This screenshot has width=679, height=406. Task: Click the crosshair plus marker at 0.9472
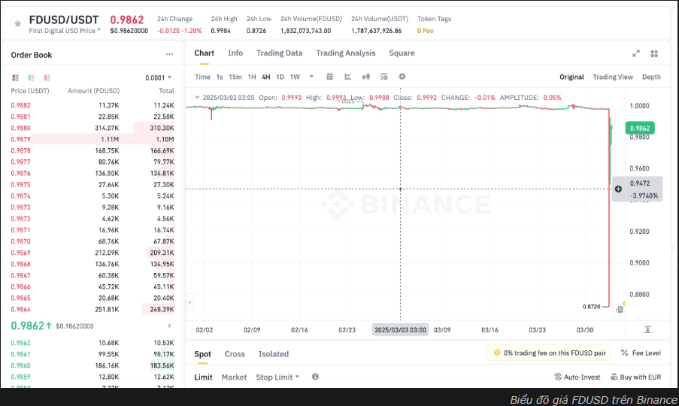[x=618, y=189]
